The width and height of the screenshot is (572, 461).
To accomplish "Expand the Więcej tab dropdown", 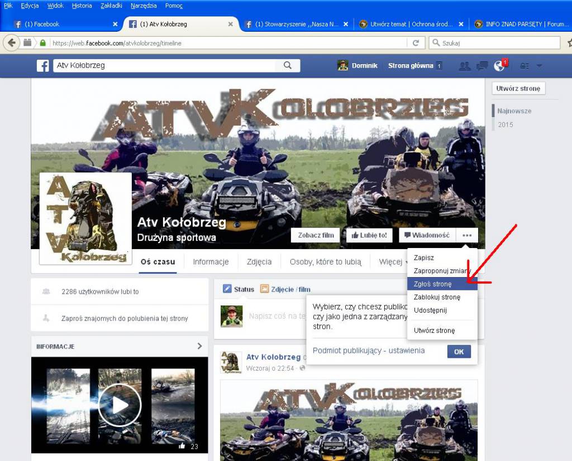I will 394,262.
